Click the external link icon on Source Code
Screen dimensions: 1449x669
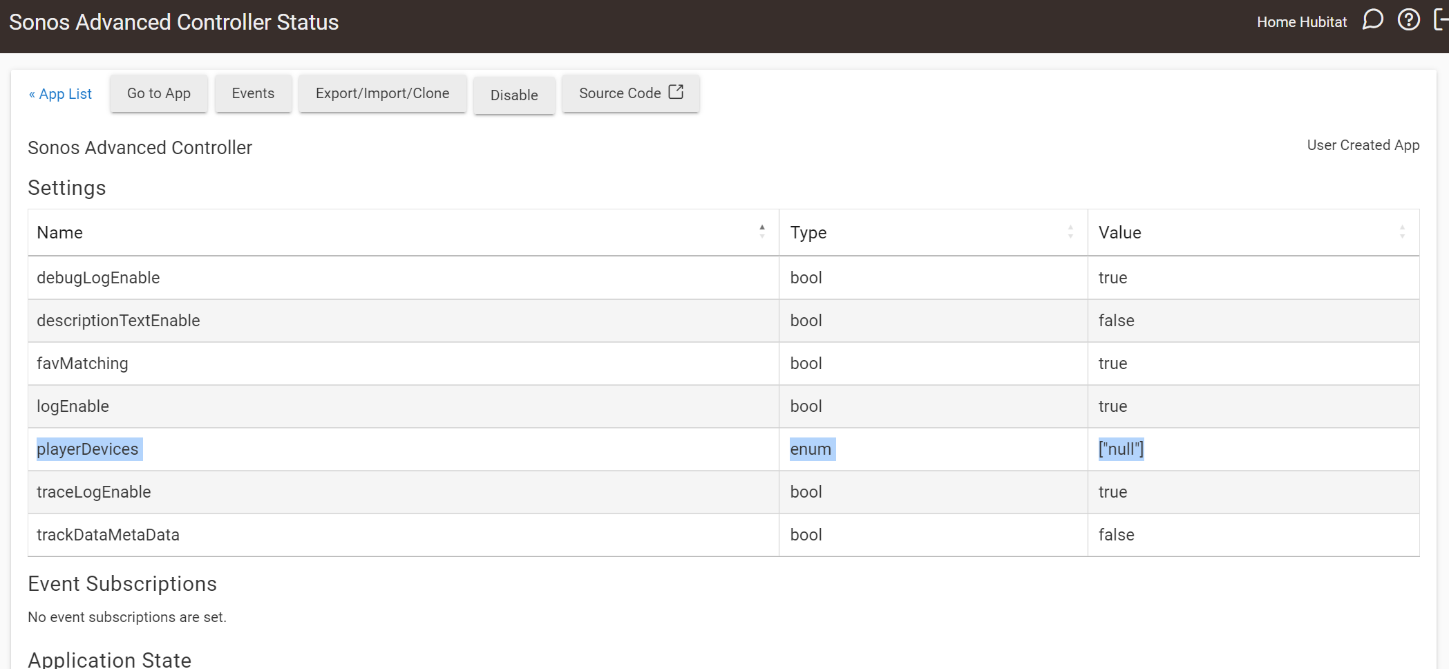coord(676,92)
